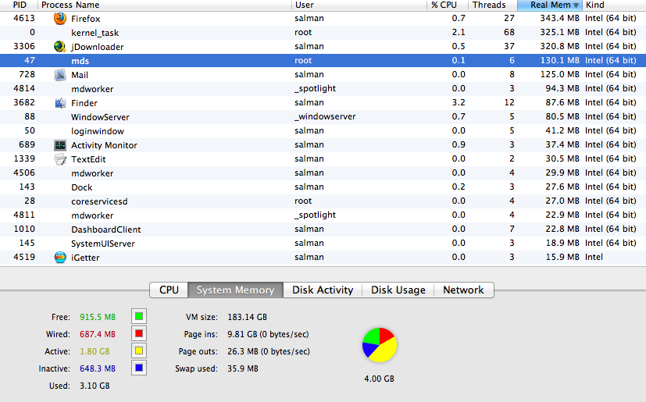Select the loginwindow process row

click(x=323, y=131)
